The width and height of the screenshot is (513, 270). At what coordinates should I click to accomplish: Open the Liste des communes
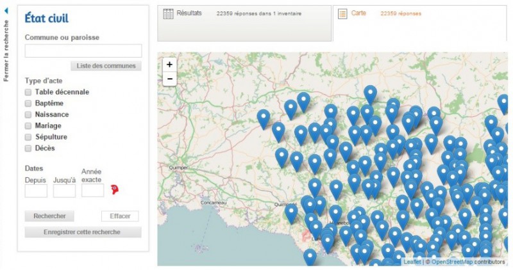pyautogui.click(x=106, y=66)
